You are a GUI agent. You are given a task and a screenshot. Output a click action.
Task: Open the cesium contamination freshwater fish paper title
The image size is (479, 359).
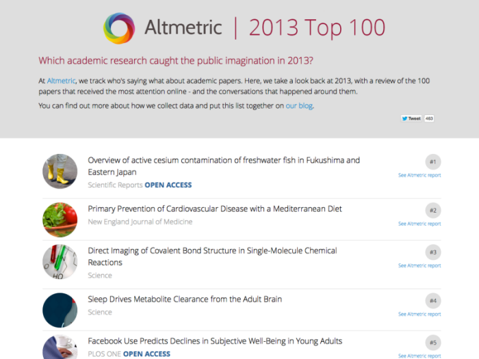pyautogui.click(x=224, y=166)
